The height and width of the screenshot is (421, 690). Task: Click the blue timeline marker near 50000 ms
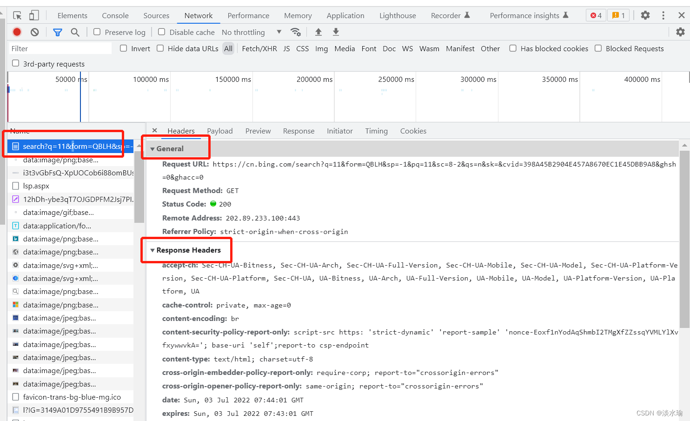point(80,97)
